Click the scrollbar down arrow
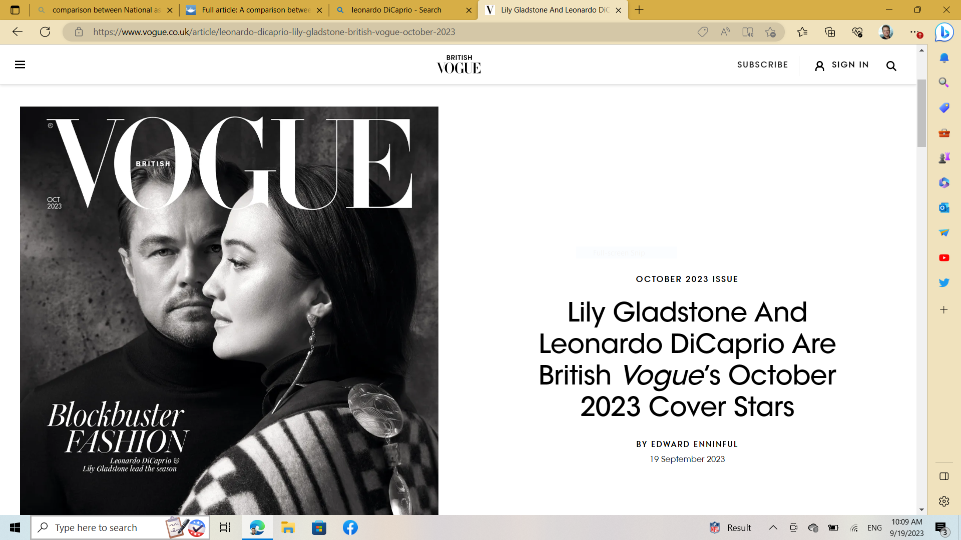This screenshot has width=961, height=540. (x=921, y=509)
